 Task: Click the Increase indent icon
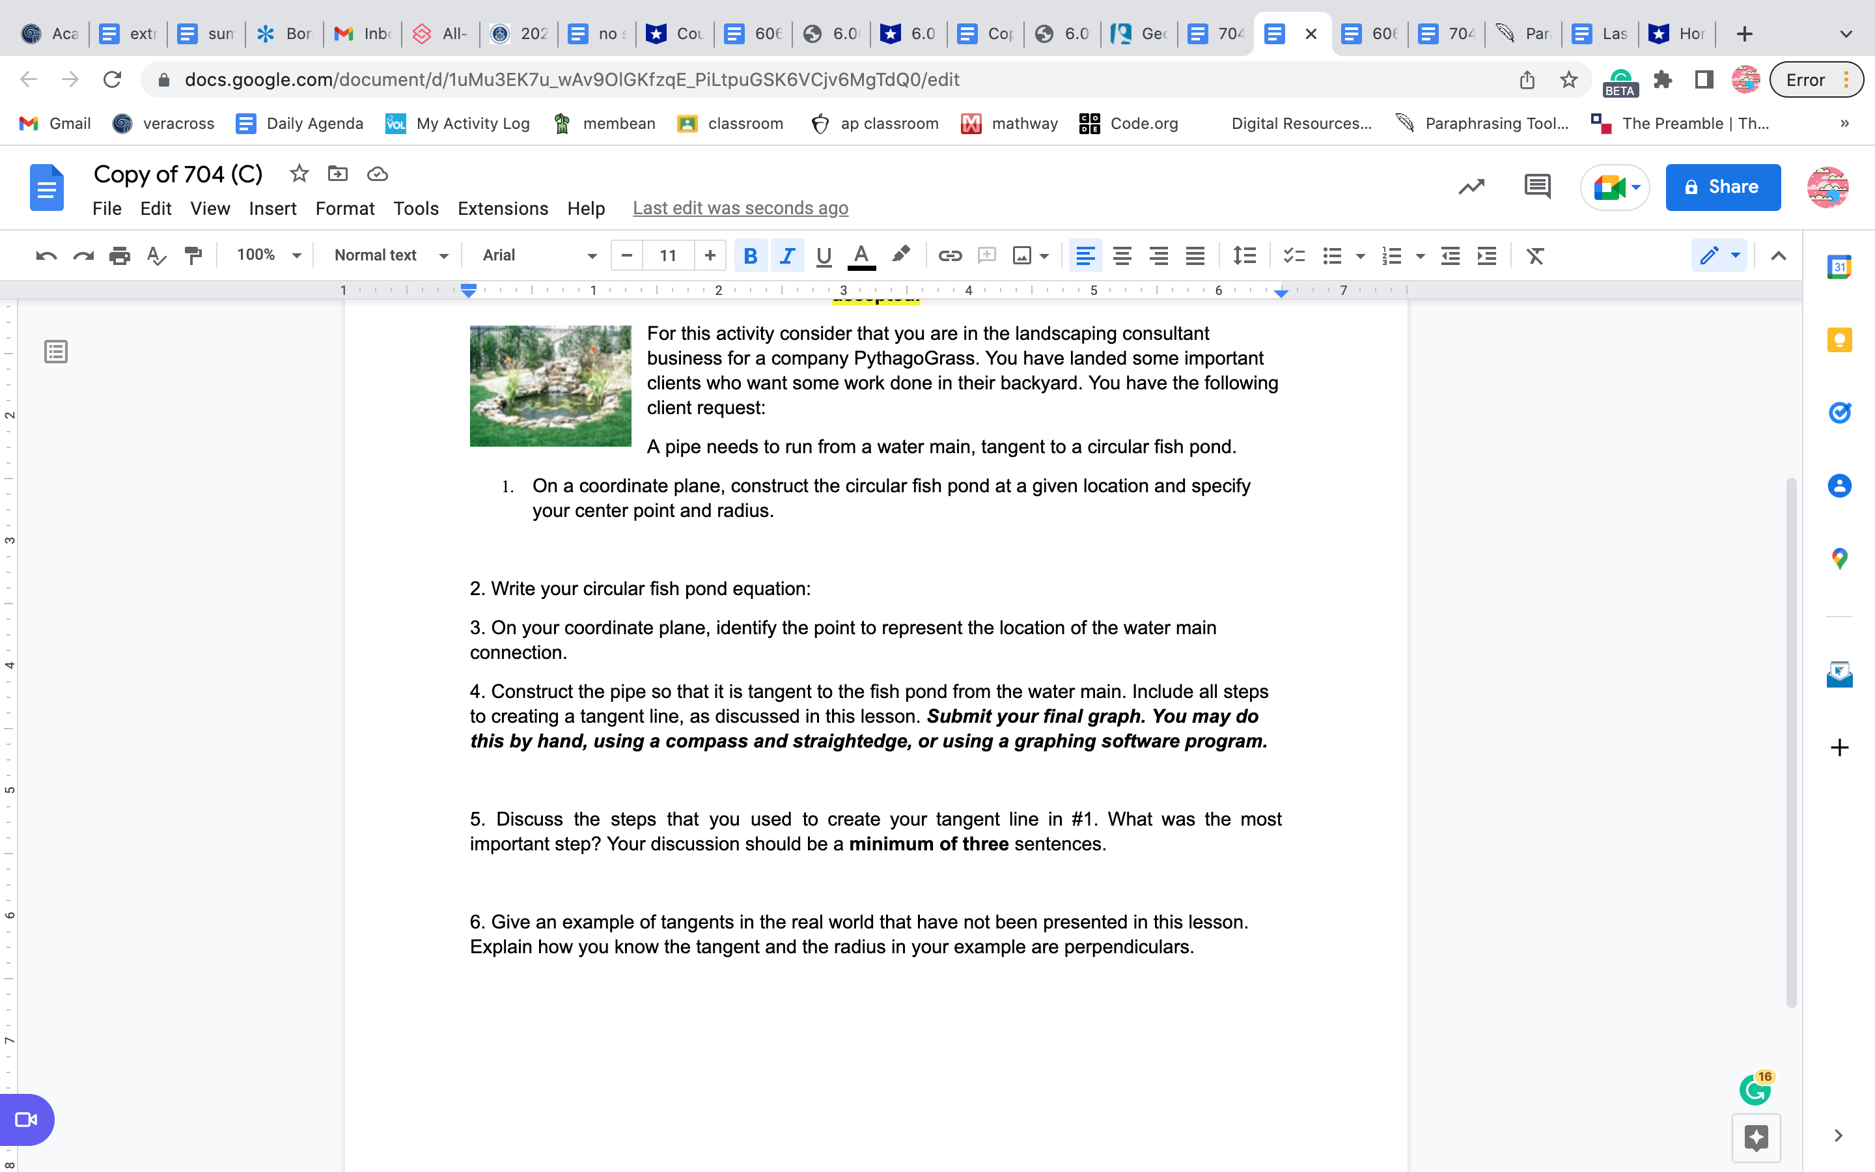(x=1486, y=255)
